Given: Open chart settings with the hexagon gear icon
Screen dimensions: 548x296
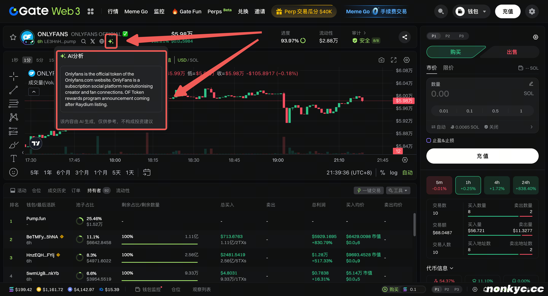Looking at the screenshot, I should [407, 60].
